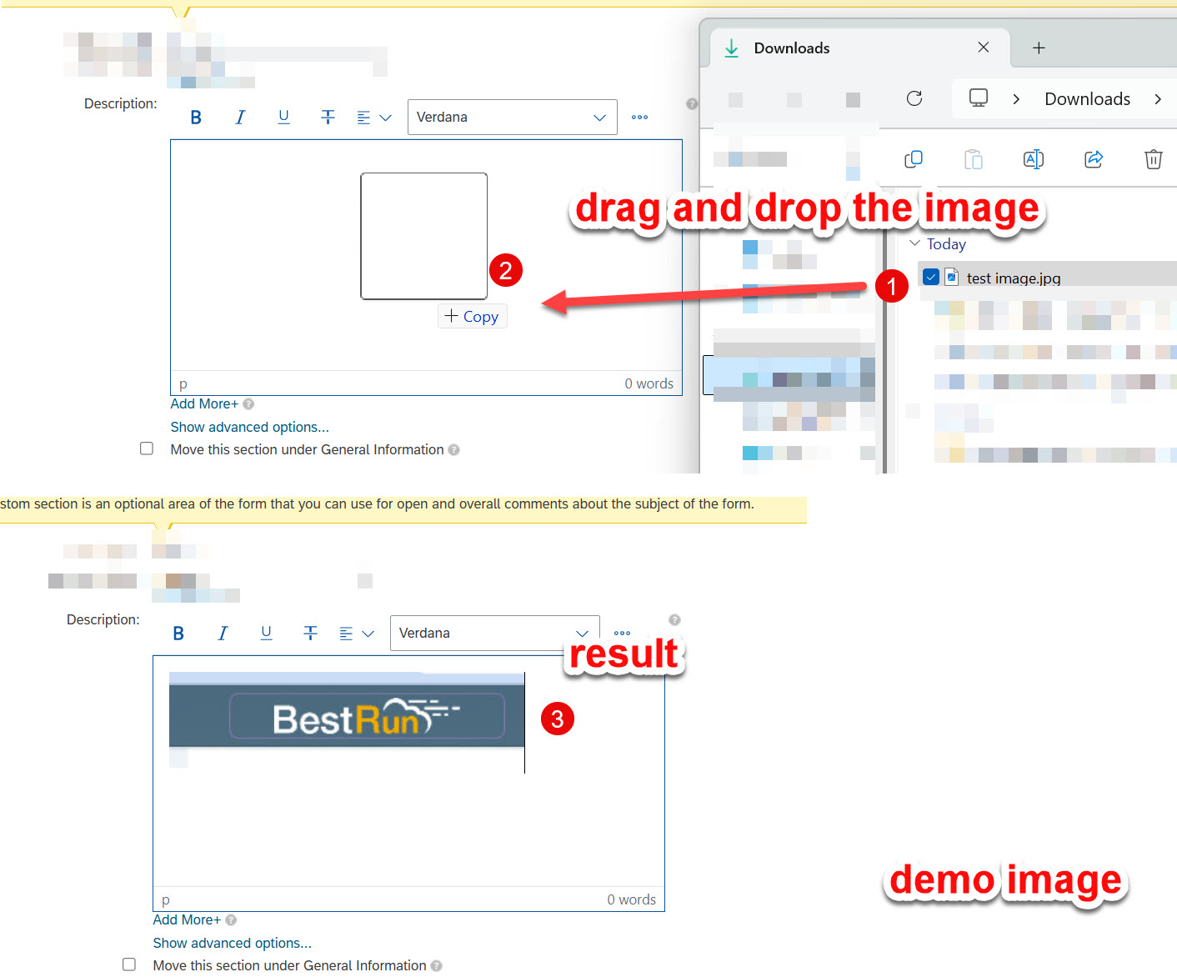1177x977 pixels.
Task: Click the help icon beside upper editor toolbar
Action: point(692,104)
